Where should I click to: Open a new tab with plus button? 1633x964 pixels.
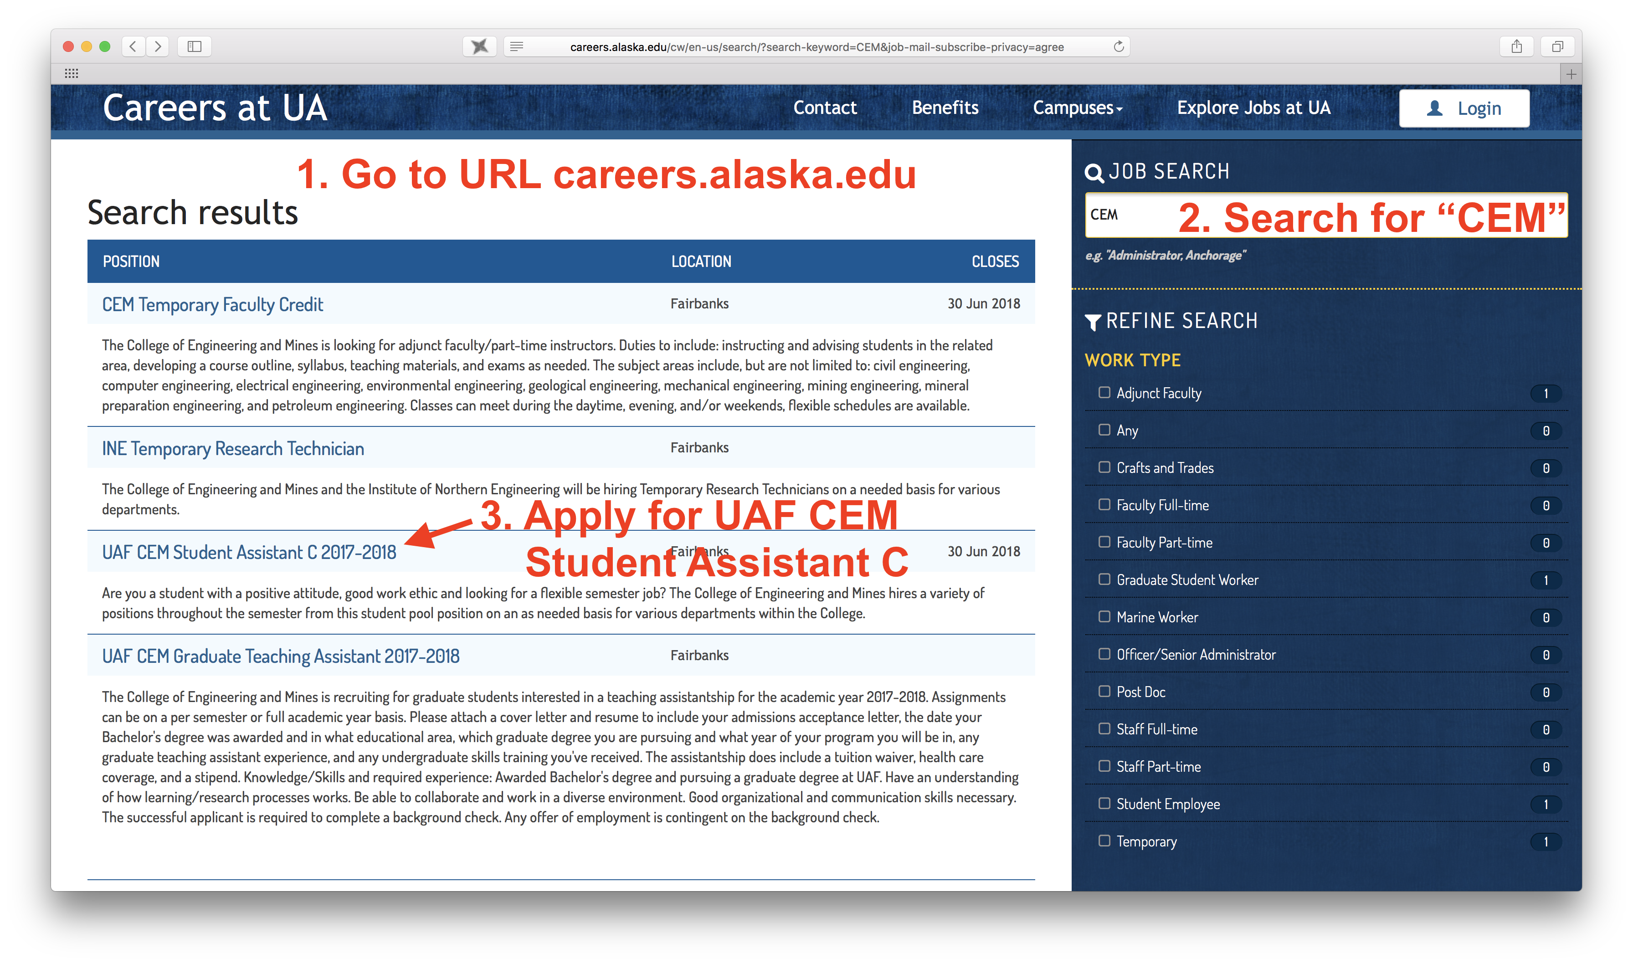(1571, 74)
